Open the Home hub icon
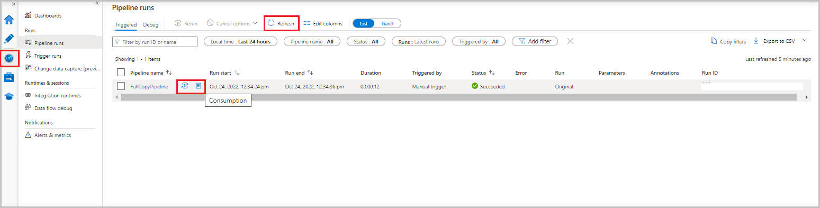820x208 pixels. point(9,20)
